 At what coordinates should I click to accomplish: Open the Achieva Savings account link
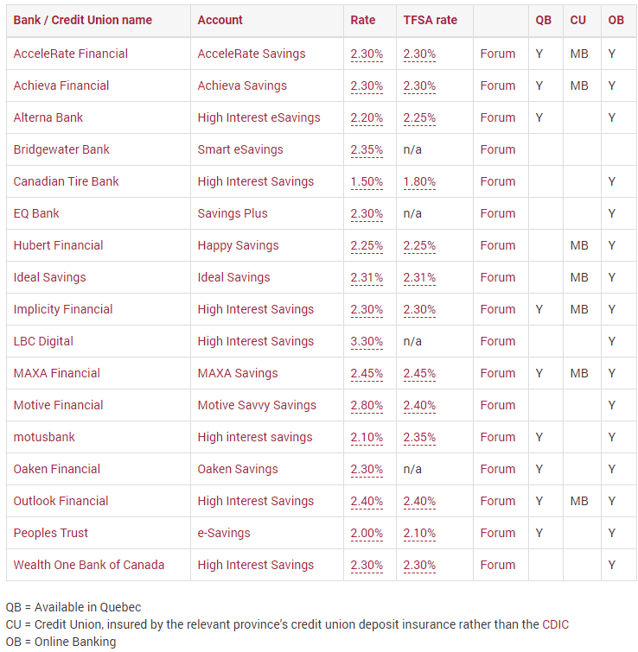(242, 85)
